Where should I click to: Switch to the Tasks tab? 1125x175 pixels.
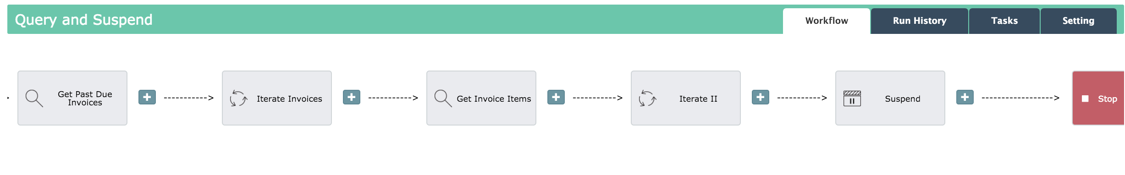click(x=1004, y=21)
